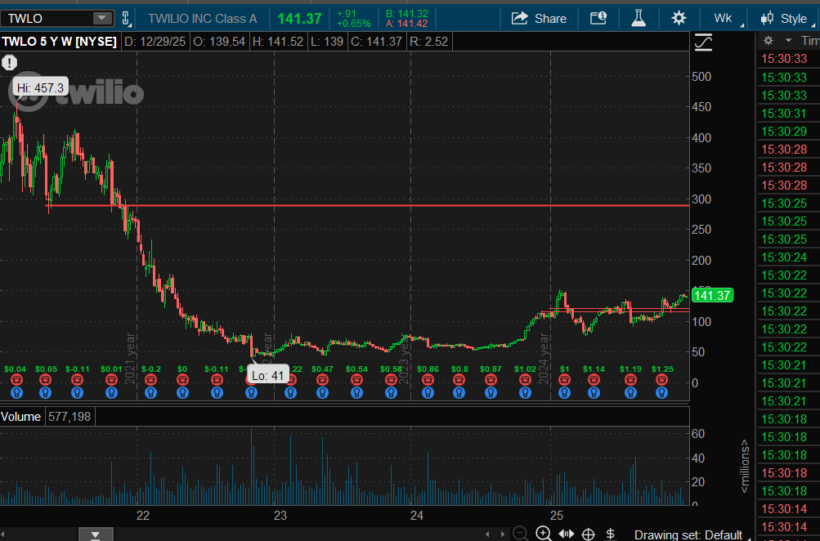Screen dimensions: 820x541
Task: Click the red phone icon under $-0.2
Action: point(150,380)
